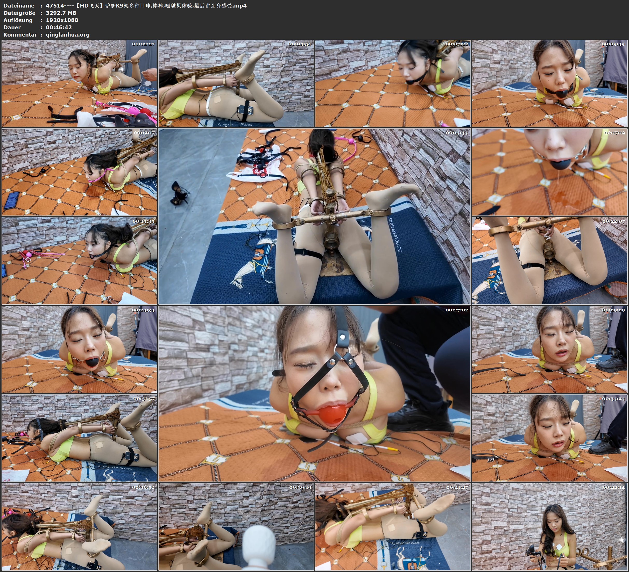Image resolution: width=629 pixels, height=572 pixels.
Task: Open the large frame at 00:27:02
Action: (x=314, y=393)
